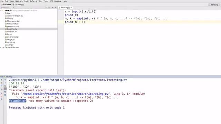Viewport: 221px width, 124px height.
Task: Close the iterating.py editor tab
Action: 71,8
